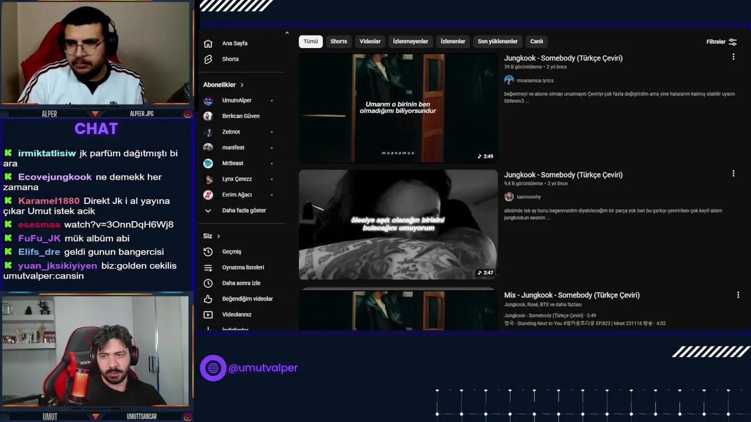751x422 pixels.
Task: Open more options for moanamoa lyrics video
Action: [733, 57]
